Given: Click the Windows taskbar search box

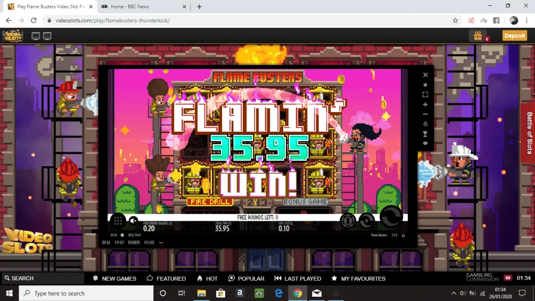Looking at the screenshot, I should click(x=86, y=293).
